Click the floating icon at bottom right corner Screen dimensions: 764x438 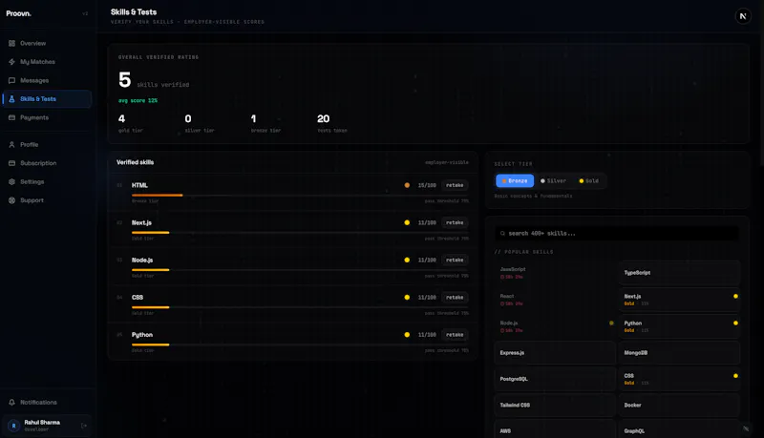tap(746, 428)
